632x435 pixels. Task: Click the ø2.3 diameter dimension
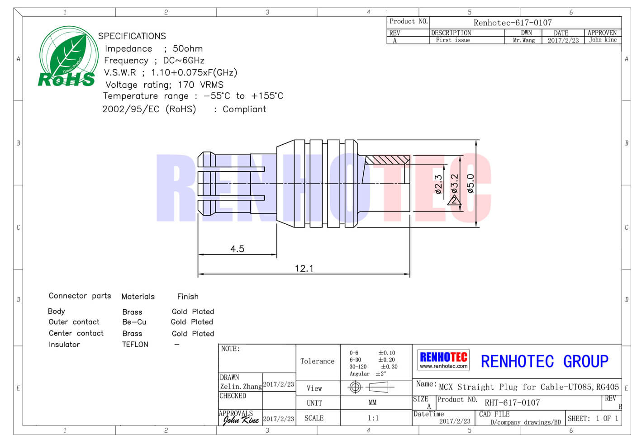[x=438, y=184]
